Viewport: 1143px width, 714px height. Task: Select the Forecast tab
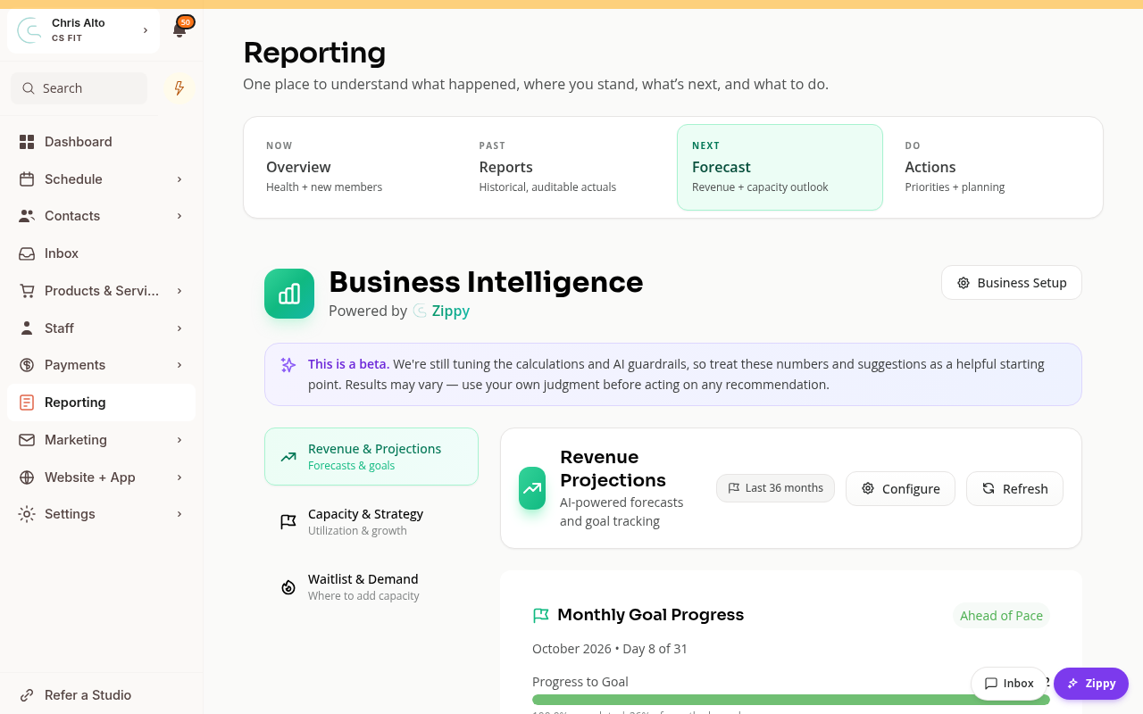click(780, 167)
